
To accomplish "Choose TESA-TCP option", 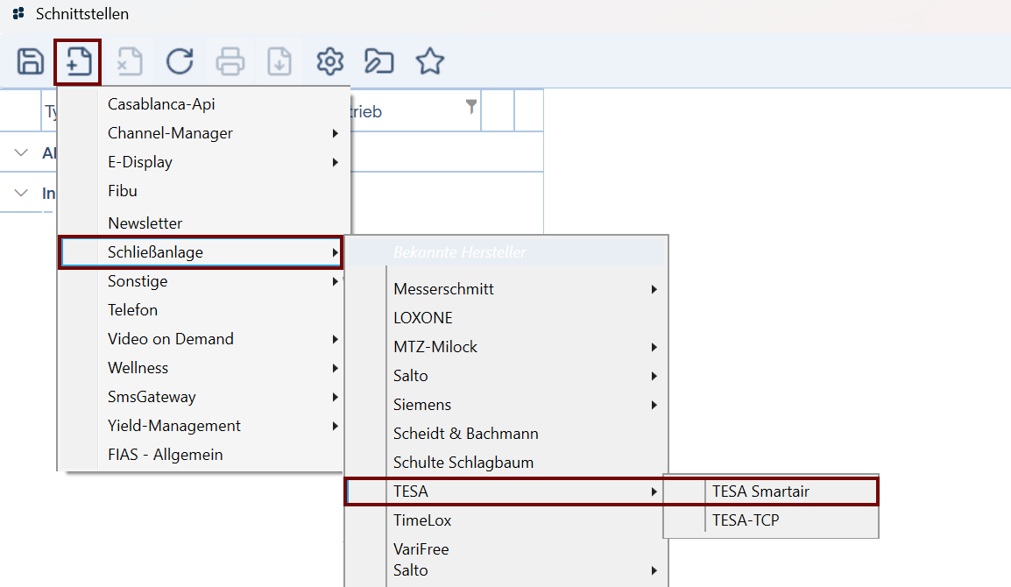I will [770, 520].
